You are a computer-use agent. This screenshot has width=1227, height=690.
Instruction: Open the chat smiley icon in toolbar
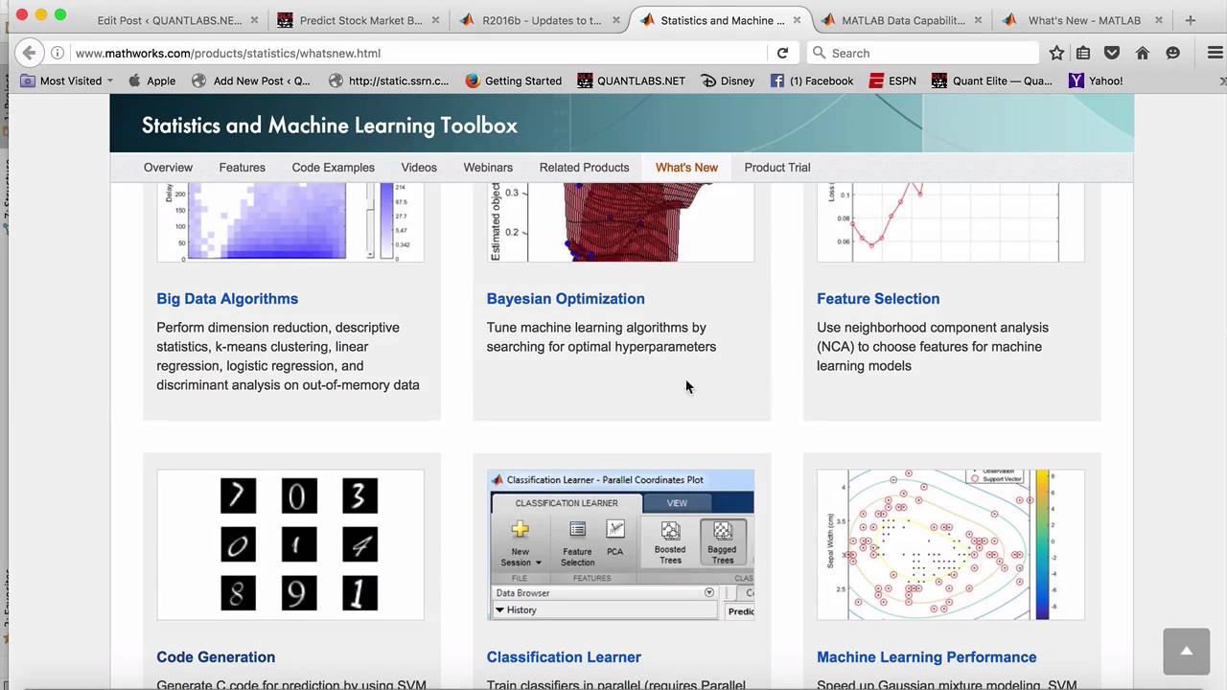pyautogui.click(x=1172, y=54)
